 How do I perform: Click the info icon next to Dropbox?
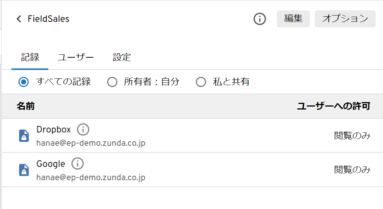83,129
